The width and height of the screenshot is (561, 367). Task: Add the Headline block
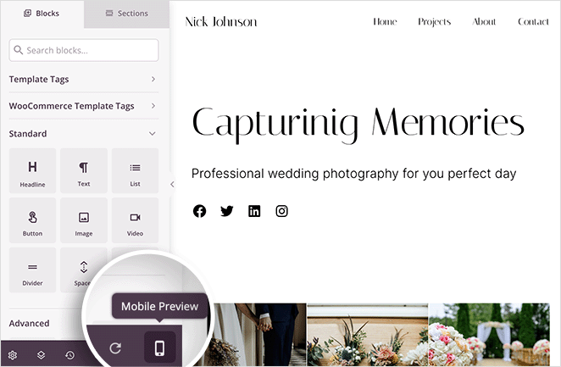(32, 172)
